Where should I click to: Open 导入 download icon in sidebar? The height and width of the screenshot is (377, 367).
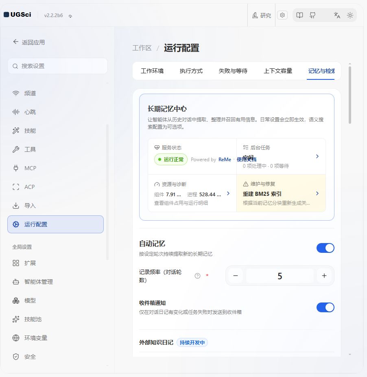point(15,206)
